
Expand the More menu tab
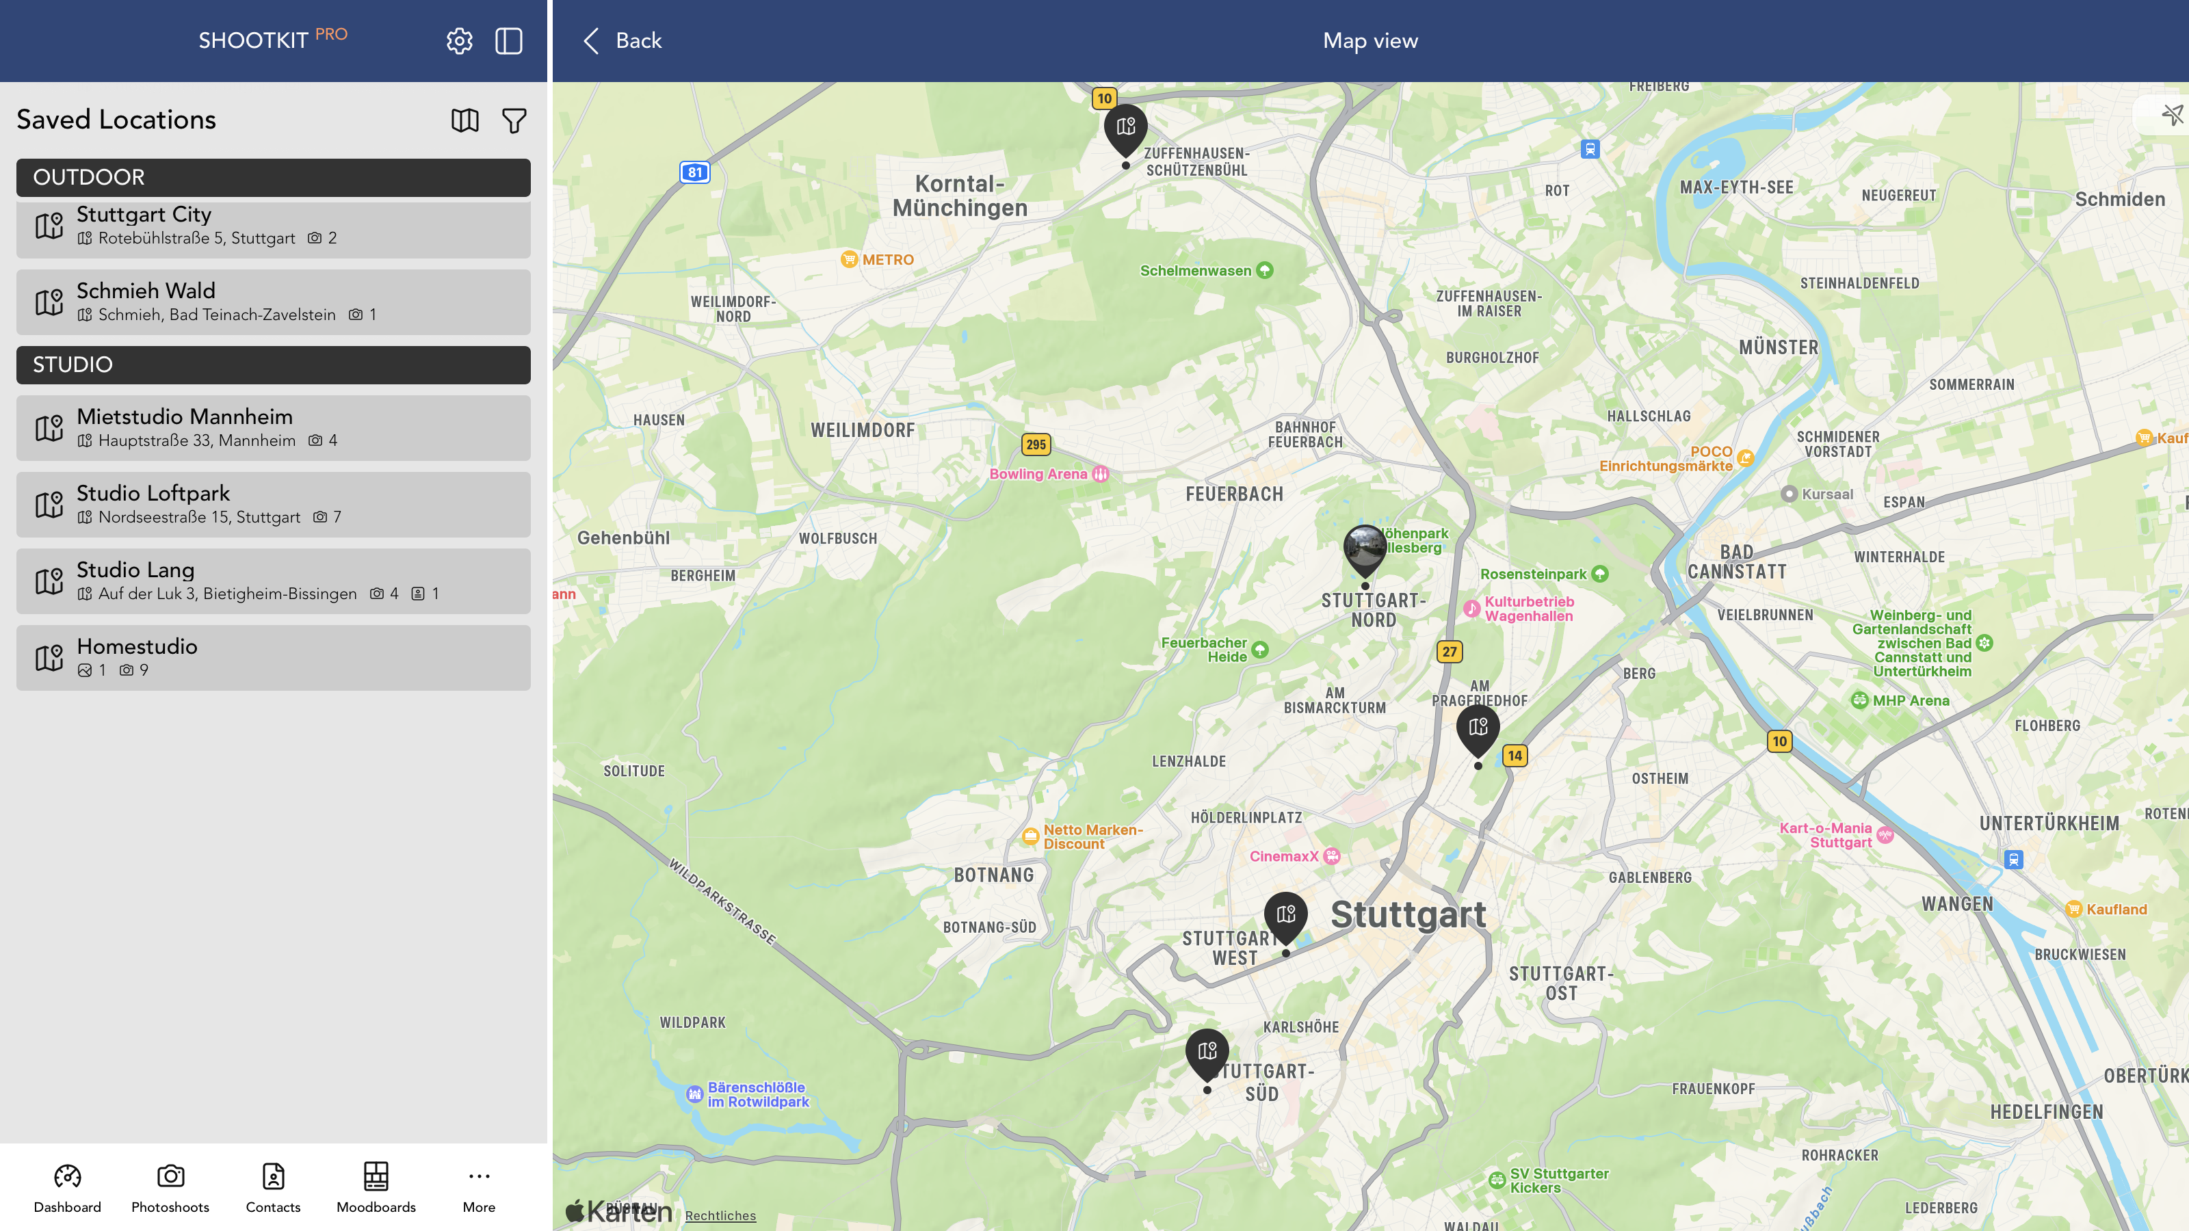(478, 1188)
